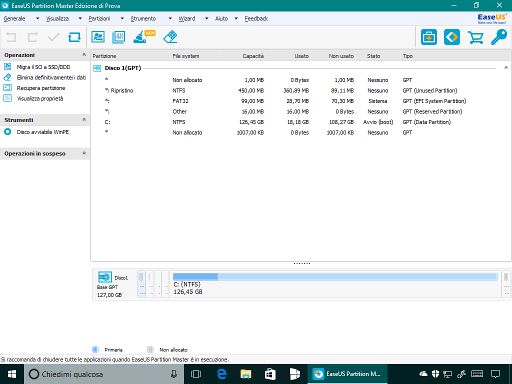512x384 pixels.
Task: Click the Disco 1(GPT) disk icon
Action: coord(97,68)
